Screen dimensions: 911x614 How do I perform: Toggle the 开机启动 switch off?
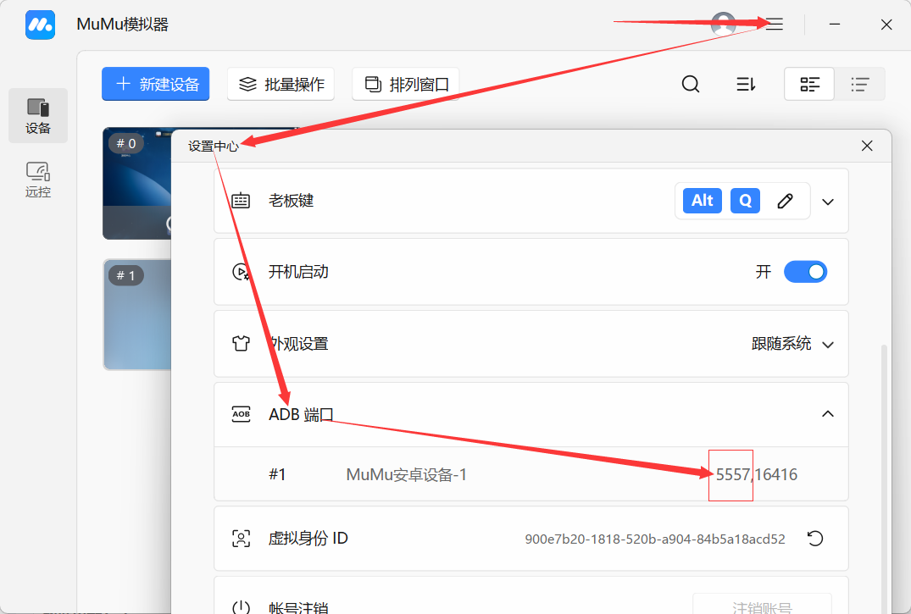coord(805,272)
